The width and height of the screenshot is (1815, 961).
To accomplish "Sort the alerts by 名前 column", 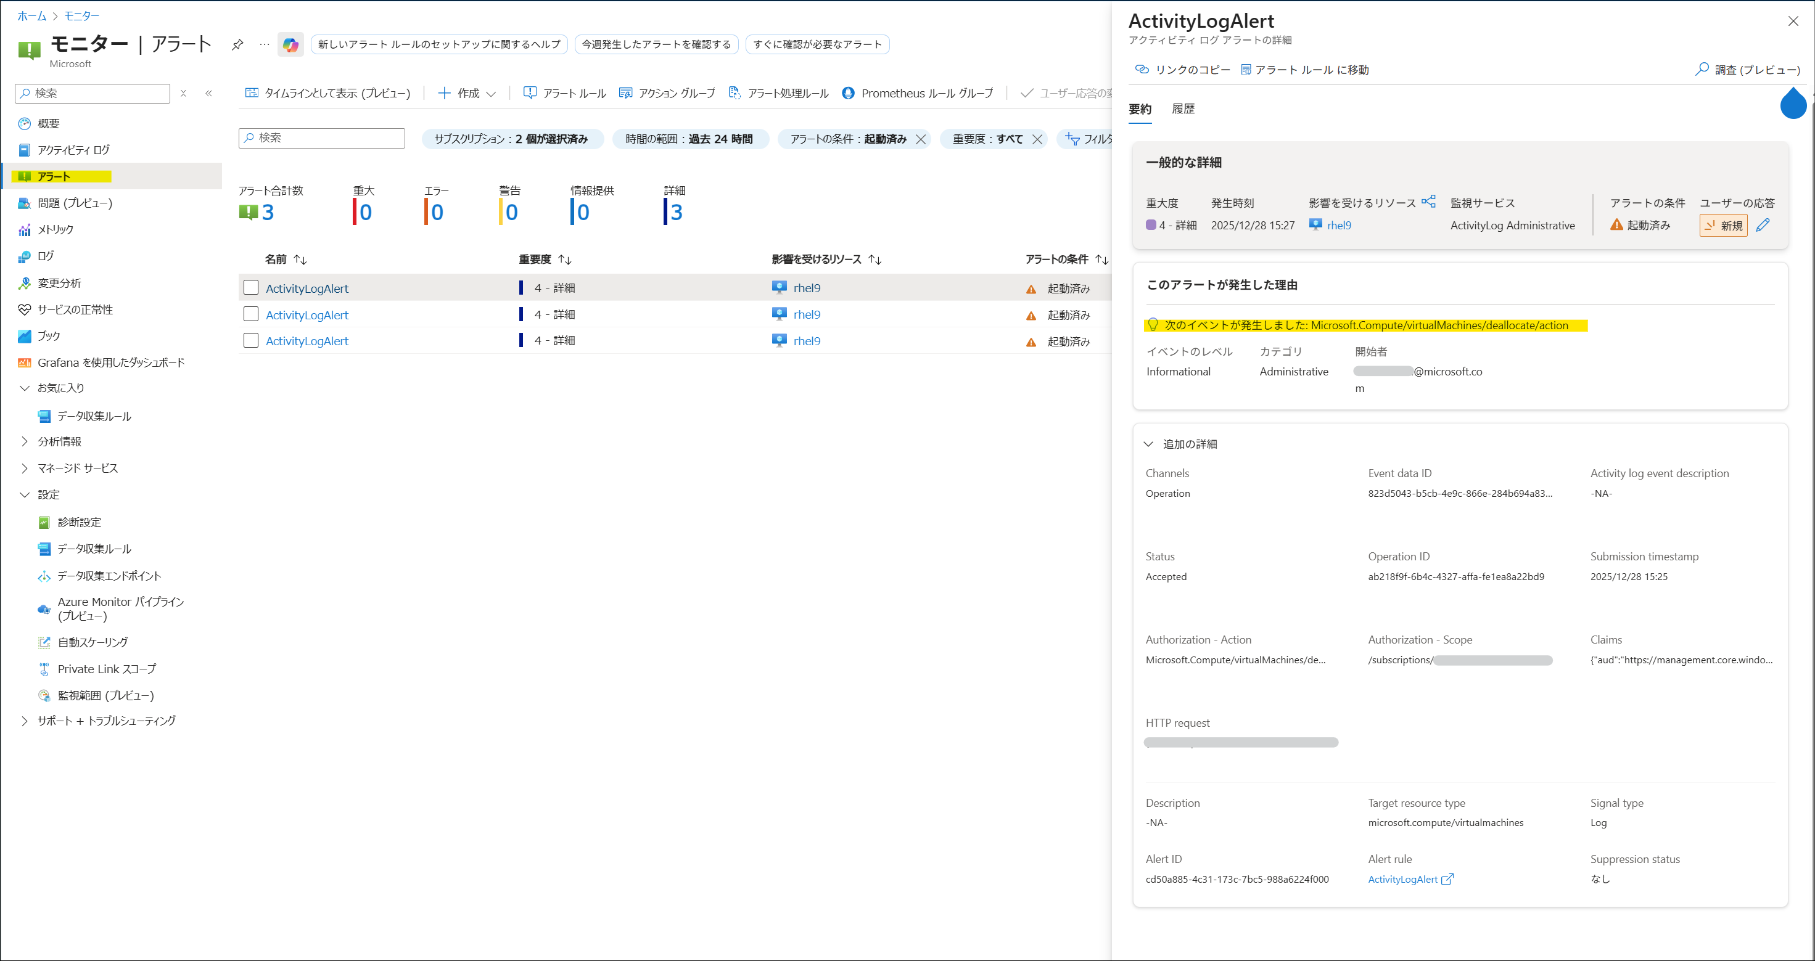I will pos(286,260).
